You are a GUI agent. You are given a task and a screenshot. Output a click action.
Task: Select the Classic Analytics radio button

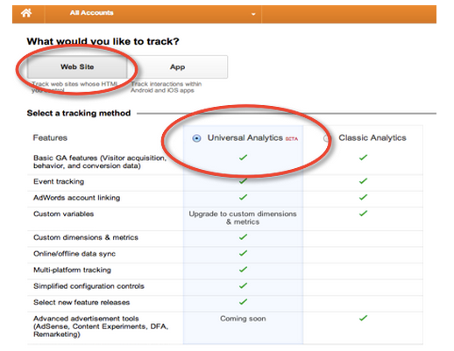(327, 138)
